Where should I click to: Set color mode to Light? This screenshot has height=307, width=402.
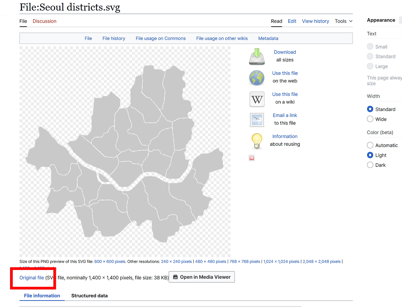click(370, 155)
